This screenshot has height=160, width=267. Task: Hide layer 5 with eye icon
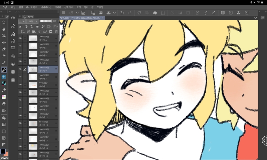click(20, 46)
